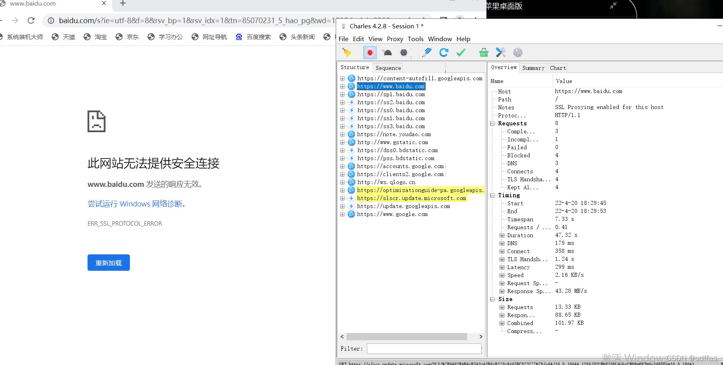
Task: Click the green basket Publish icon
Action: (x=484, y=52)
